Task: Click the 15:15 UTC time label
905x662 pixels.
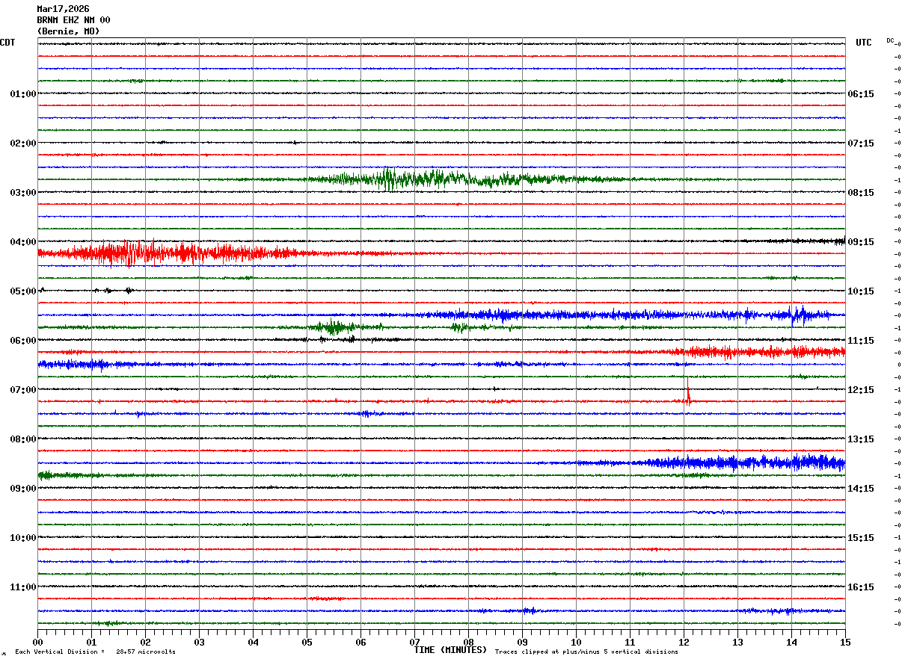Action: click(862, 538)
